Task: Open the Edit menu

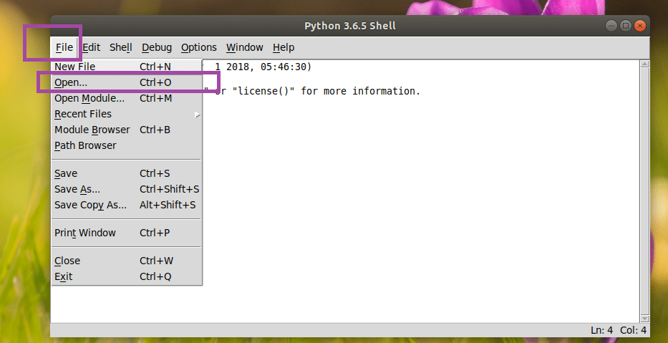Action: [x=91, y=47]
